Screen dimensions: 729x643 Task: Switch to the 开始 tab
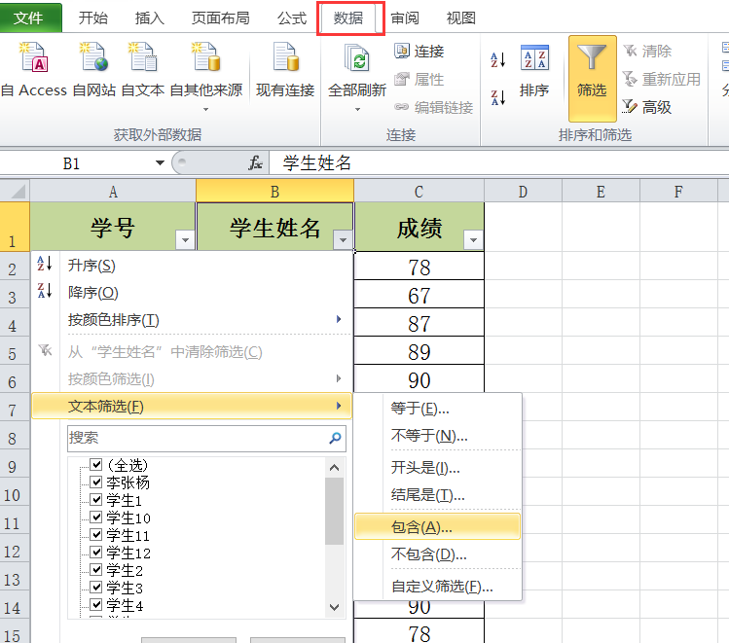click(x=93, y=18)
